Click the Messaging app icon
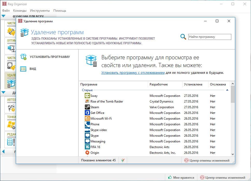251x181 pixels. coord(87,141)
